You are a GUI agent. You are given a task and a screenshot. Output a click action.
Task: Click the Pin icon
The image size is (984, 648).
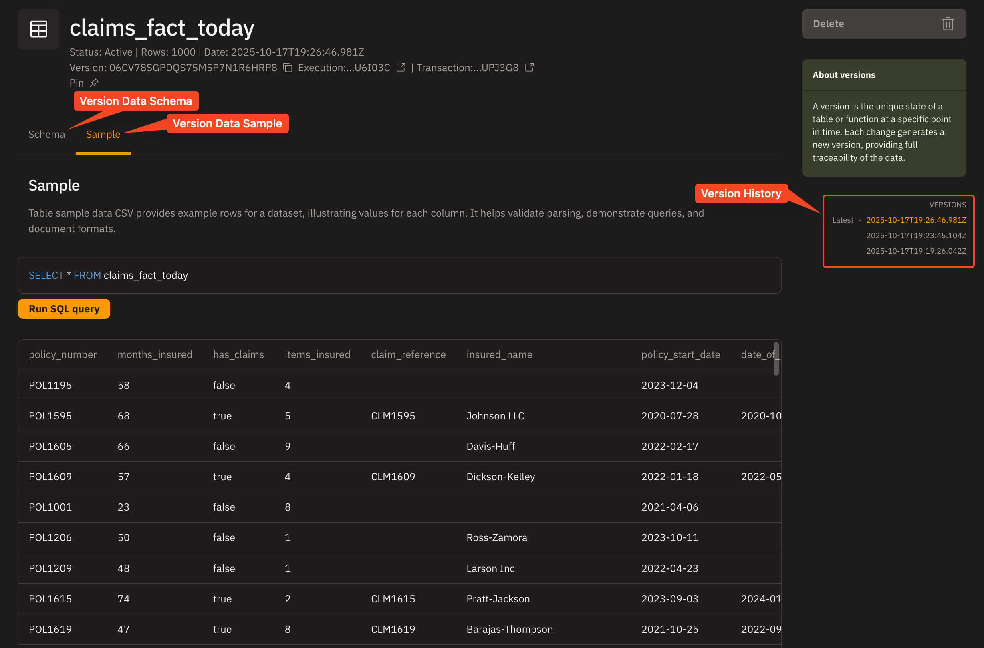pyautogui.click(x=94, y=83)
